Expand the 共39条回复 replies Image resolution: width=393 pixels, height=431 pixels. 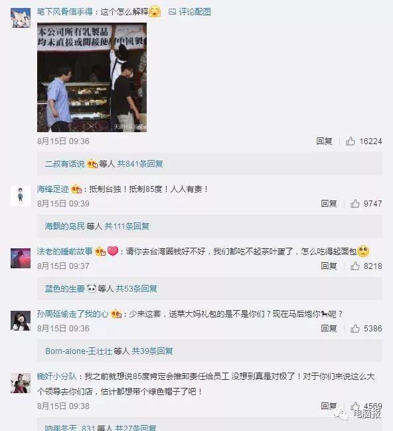tap(152, 351)
